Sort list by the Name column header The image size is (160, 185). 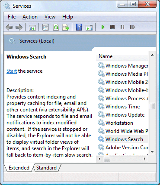(122, 56)
